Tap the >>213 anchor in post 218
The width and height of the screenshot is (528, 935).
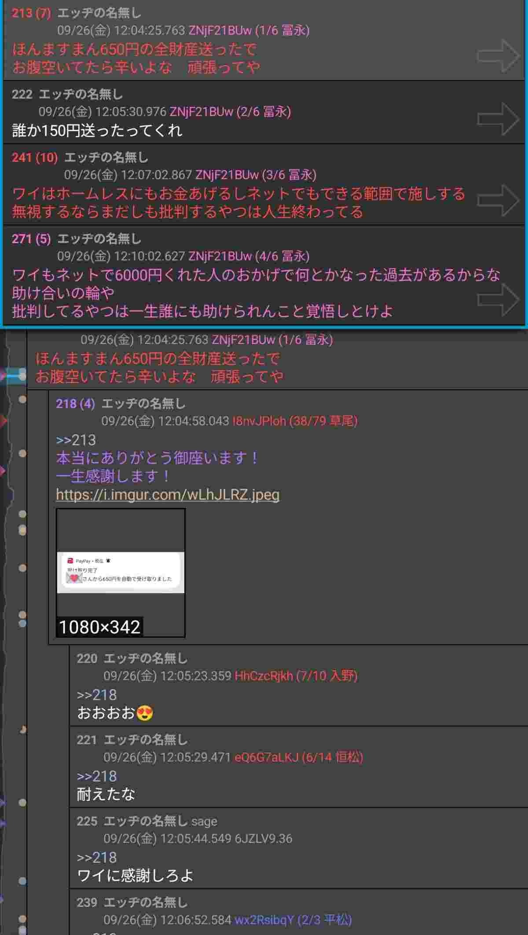(76, 440)
